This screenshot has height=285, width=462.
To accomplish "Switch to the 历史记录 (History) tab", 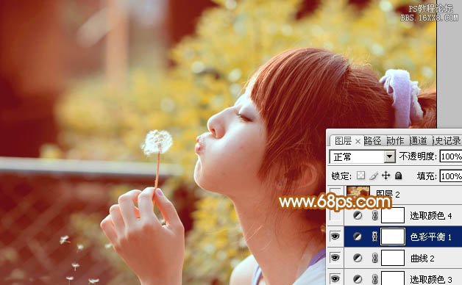I will [x=447, y=141].
